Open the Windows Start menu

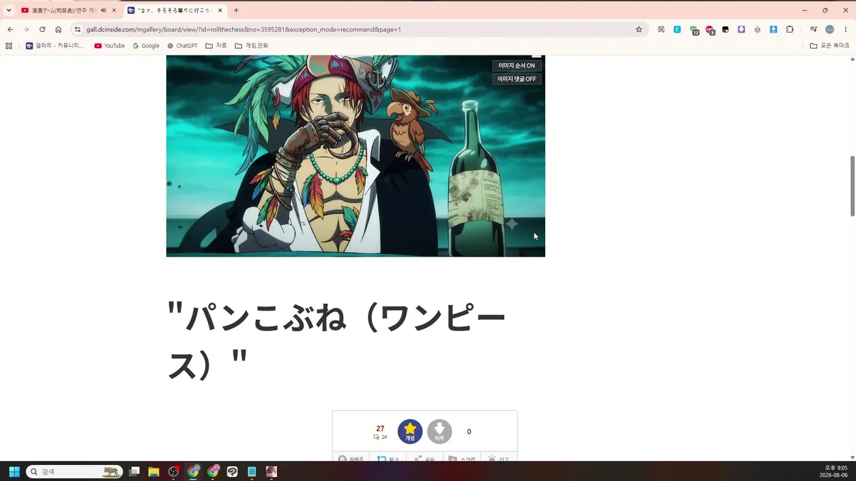pyautogui.click(x=14, y=472)
